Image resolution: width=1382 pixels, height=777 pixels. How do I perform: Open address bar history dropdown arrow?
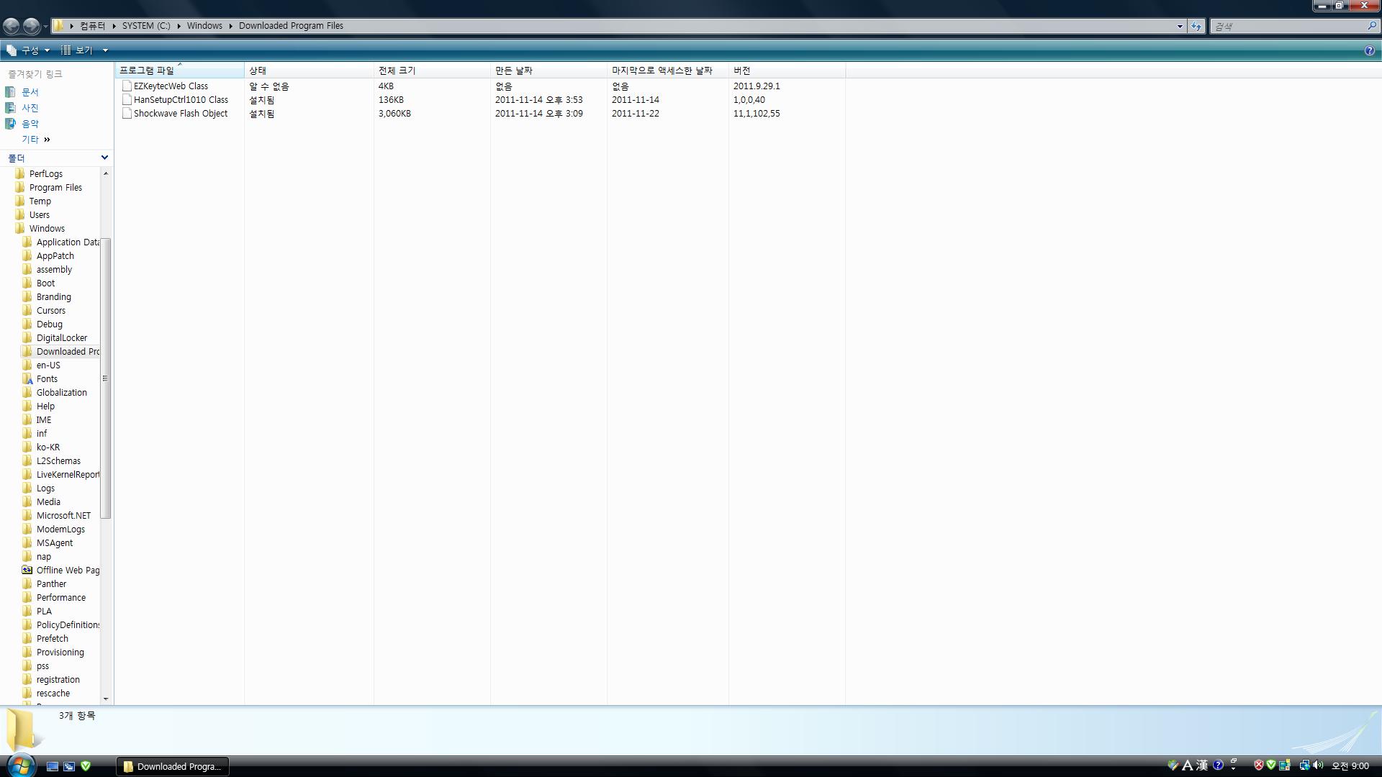pos(1180,27)
